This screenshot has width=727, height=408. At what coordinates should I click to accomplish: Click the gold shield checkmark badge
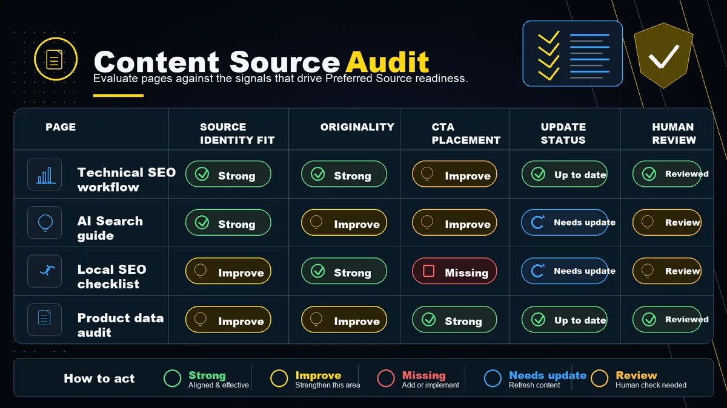(663, 56)
